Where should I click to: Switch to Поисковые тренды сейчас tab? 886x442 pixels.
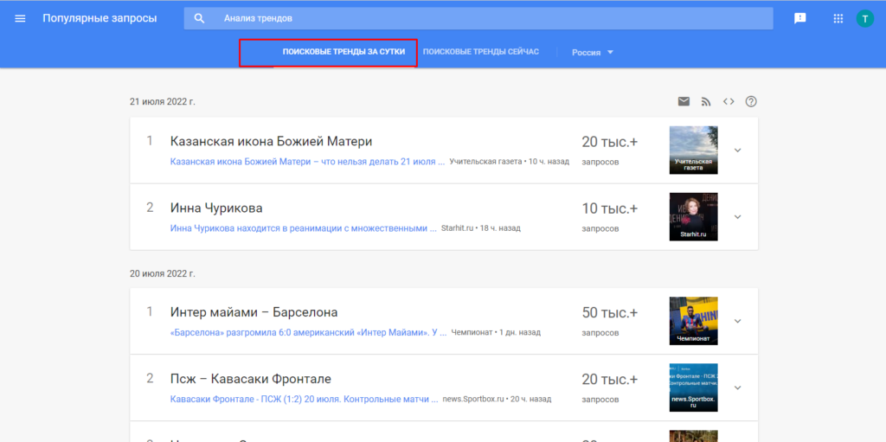click(x=481, y=52)
